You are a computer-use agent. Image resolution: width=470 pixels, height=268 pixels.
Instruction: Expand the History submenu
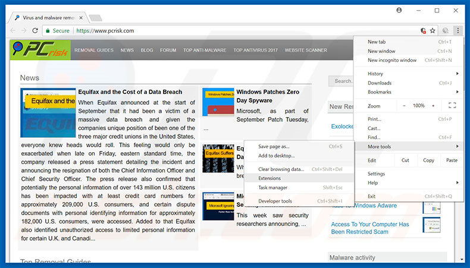coord(409,74)
